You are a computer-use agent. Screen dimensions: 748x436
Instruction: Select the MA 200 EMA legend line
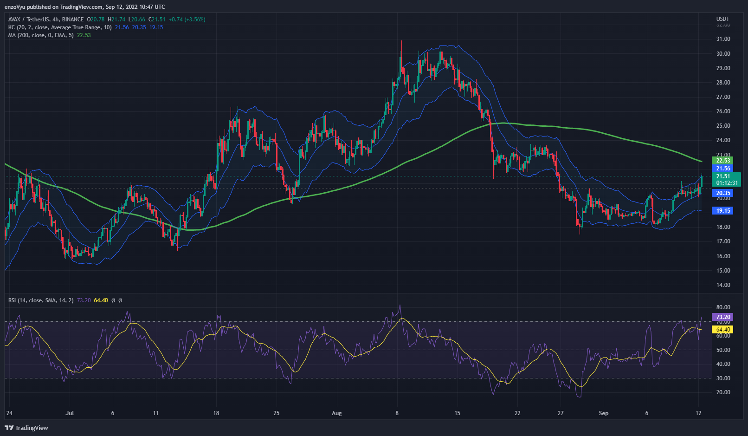(x=49, y=35)
